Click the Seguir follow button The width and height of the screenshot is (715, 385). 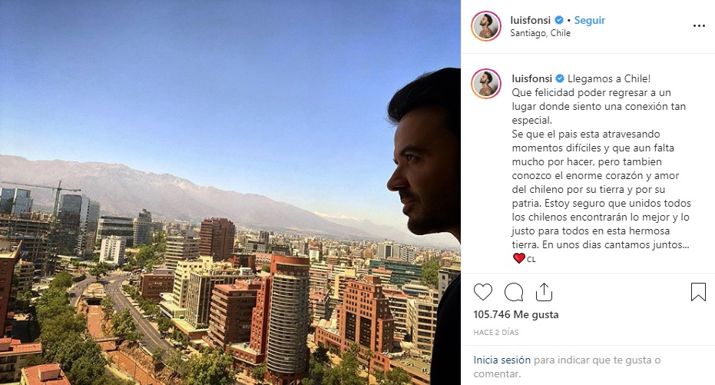pyautogui.click(x=590, y=20)
